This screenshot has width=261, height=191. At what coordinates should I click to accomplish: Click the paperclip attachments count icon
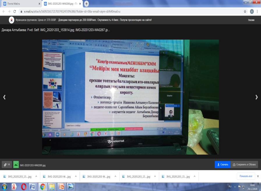pos(6,165)
